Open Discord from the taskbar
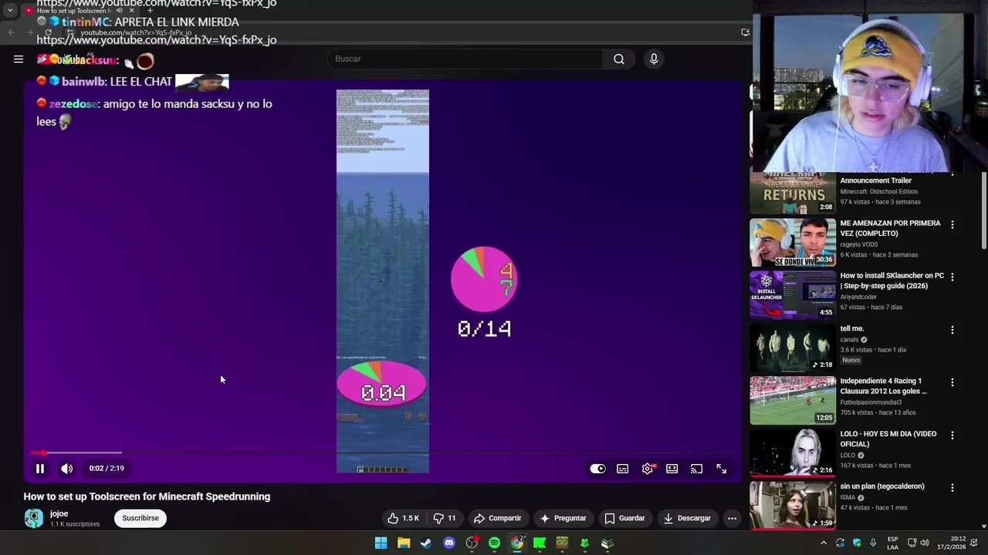The image size is (988, 555). coord(449,543)
